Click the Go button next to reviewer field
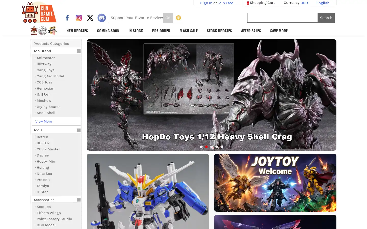The height and width of the screenshot is (229, 367). 168,18
